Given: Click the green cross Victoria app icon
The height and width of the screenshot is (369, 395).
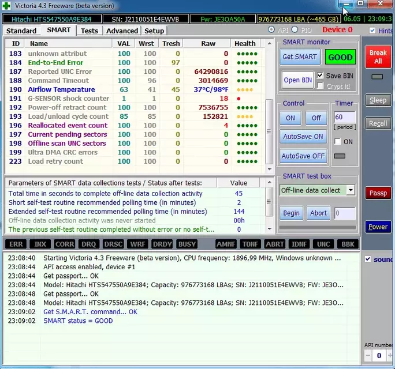Looking at the screenshot, I should [x=6, y=6].
